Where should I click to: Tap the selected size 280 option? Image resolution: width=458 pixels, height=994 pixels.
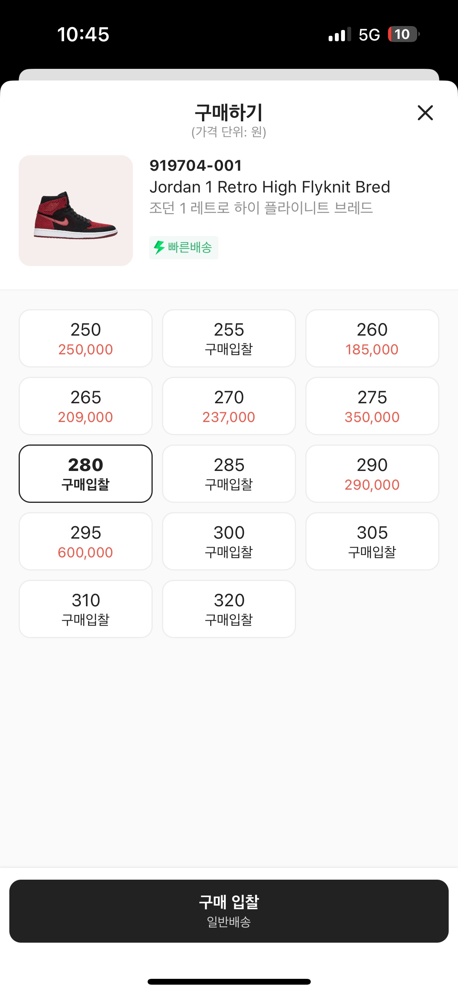pyautogui.click(x=85, y=473)
